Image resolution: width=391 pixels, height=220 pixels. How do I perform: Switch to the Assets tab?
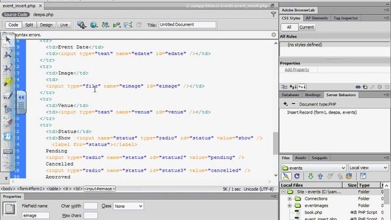pos(300,158)
